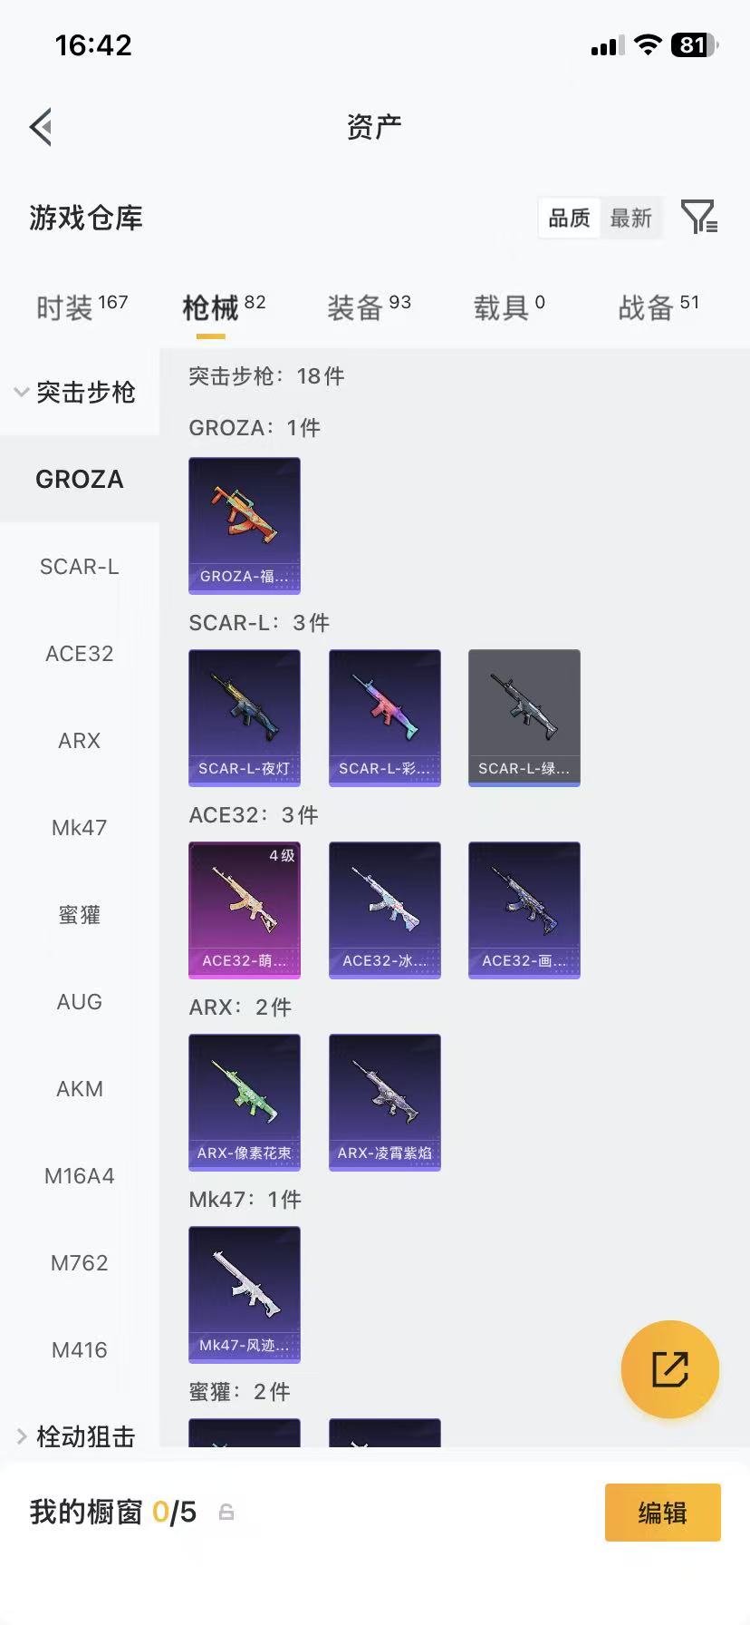This screenshot has height=1625, width=750.
Task: Tap the back arrow icon
Action: coord(40,127)
